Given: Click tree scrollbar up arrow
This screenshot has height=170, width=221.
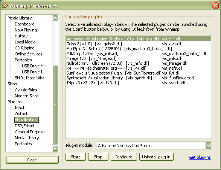Looking at the screenshot, I should tap(55, 18).
